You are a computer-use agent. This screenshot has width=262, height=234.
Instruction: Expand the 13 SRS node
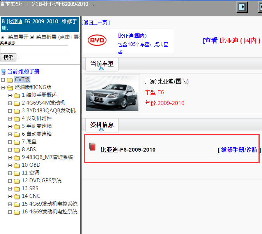point(10,189)
